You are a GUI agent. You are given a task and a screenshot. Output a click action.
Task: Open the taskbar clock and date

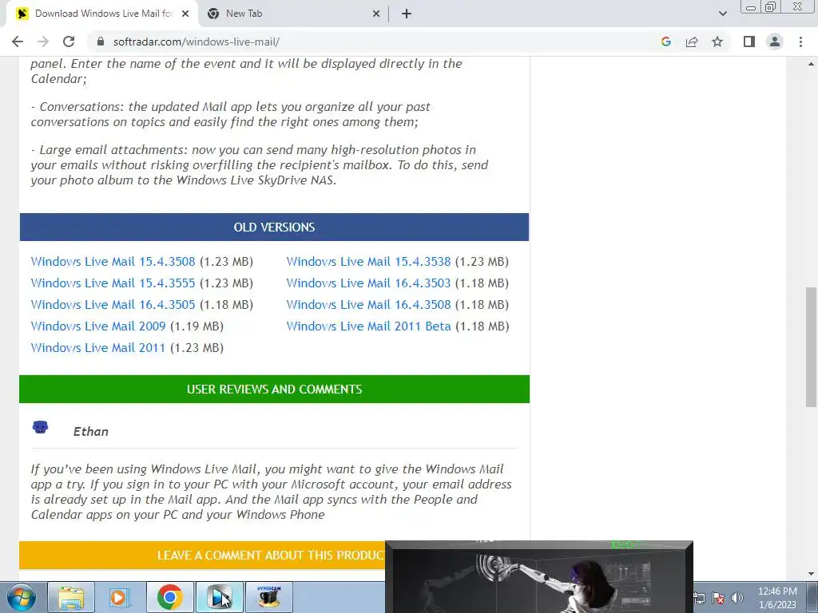777,598
